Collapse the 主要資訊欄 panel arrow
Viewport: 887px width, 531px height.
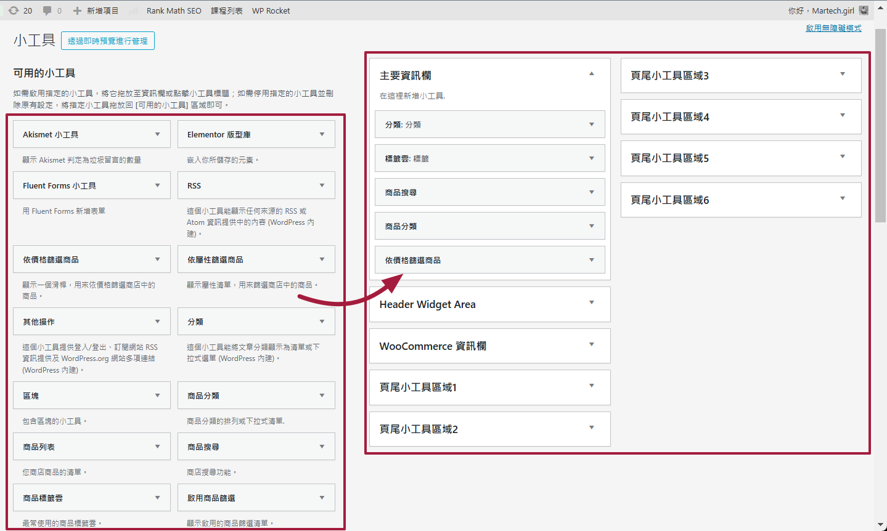coord(591,74)
